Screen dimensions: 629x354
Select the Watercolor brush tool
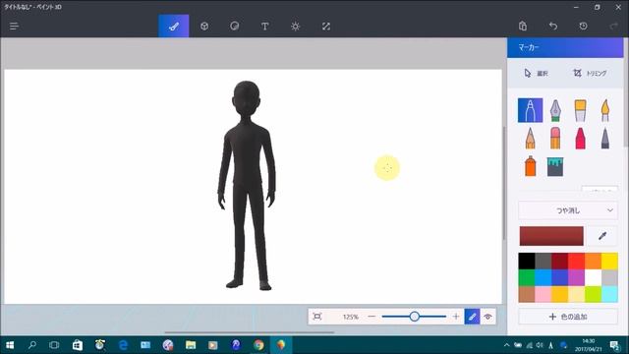point(605,110)
